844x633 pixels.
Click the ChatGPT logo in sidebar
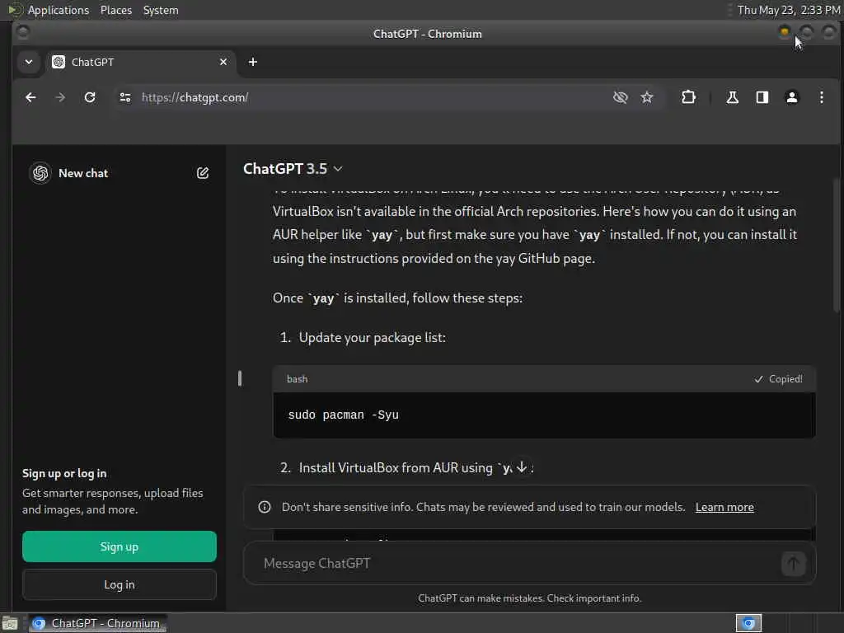coord(40,173)
